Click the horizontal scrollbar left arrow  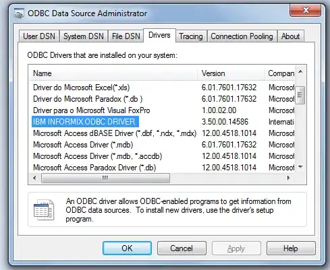34,178
